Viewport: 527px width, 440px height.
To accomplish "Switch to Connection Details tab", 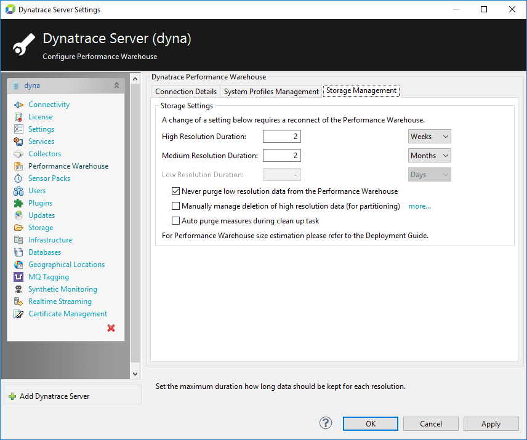I will click(x=186, y=92).
